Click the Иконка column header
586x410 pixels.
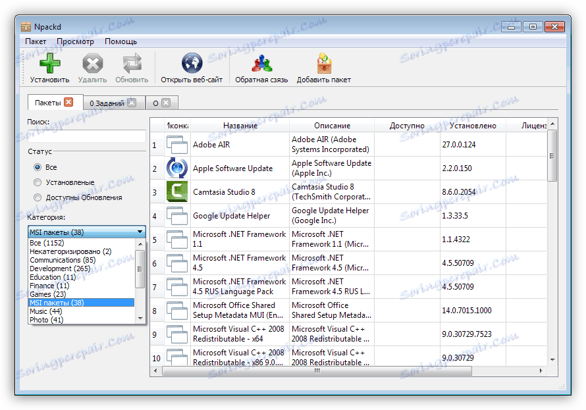tap(178, 126)
